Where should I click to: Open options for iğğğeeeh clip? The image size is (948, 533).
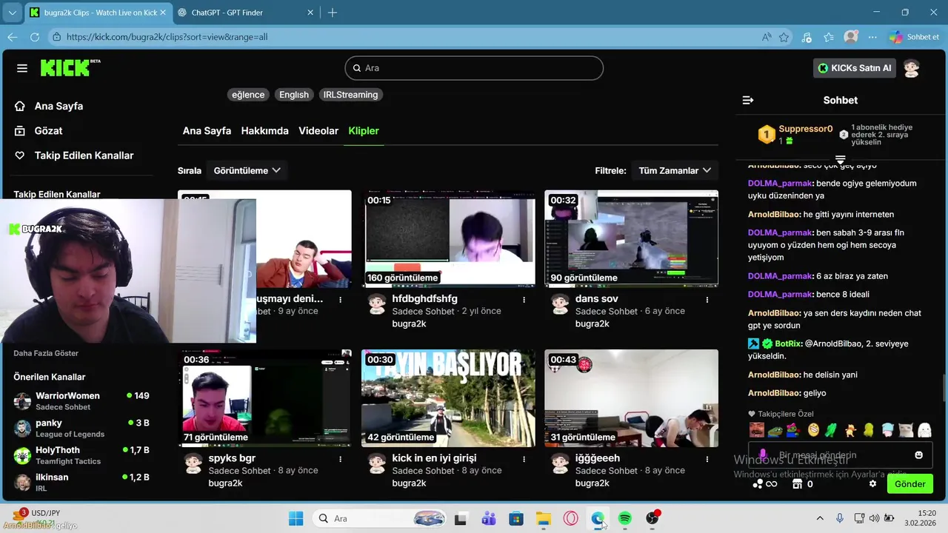pyautogui.click(x=707, y=459)
